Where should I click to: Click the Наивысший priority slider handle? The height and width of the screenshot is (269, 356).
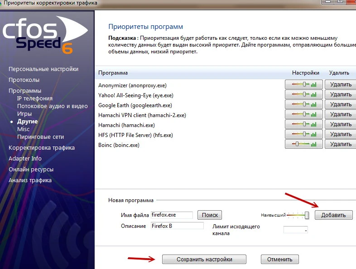(307, 215)
